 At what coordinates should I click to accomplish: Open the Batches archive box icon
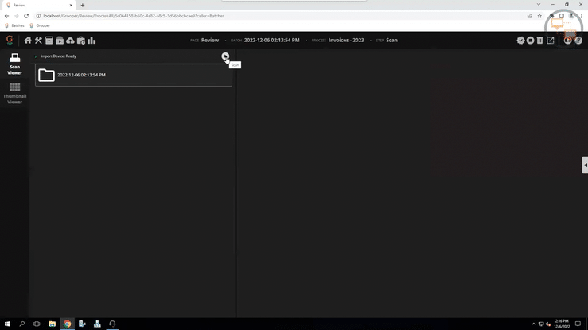pyautogui.click(x=49, y=41)
